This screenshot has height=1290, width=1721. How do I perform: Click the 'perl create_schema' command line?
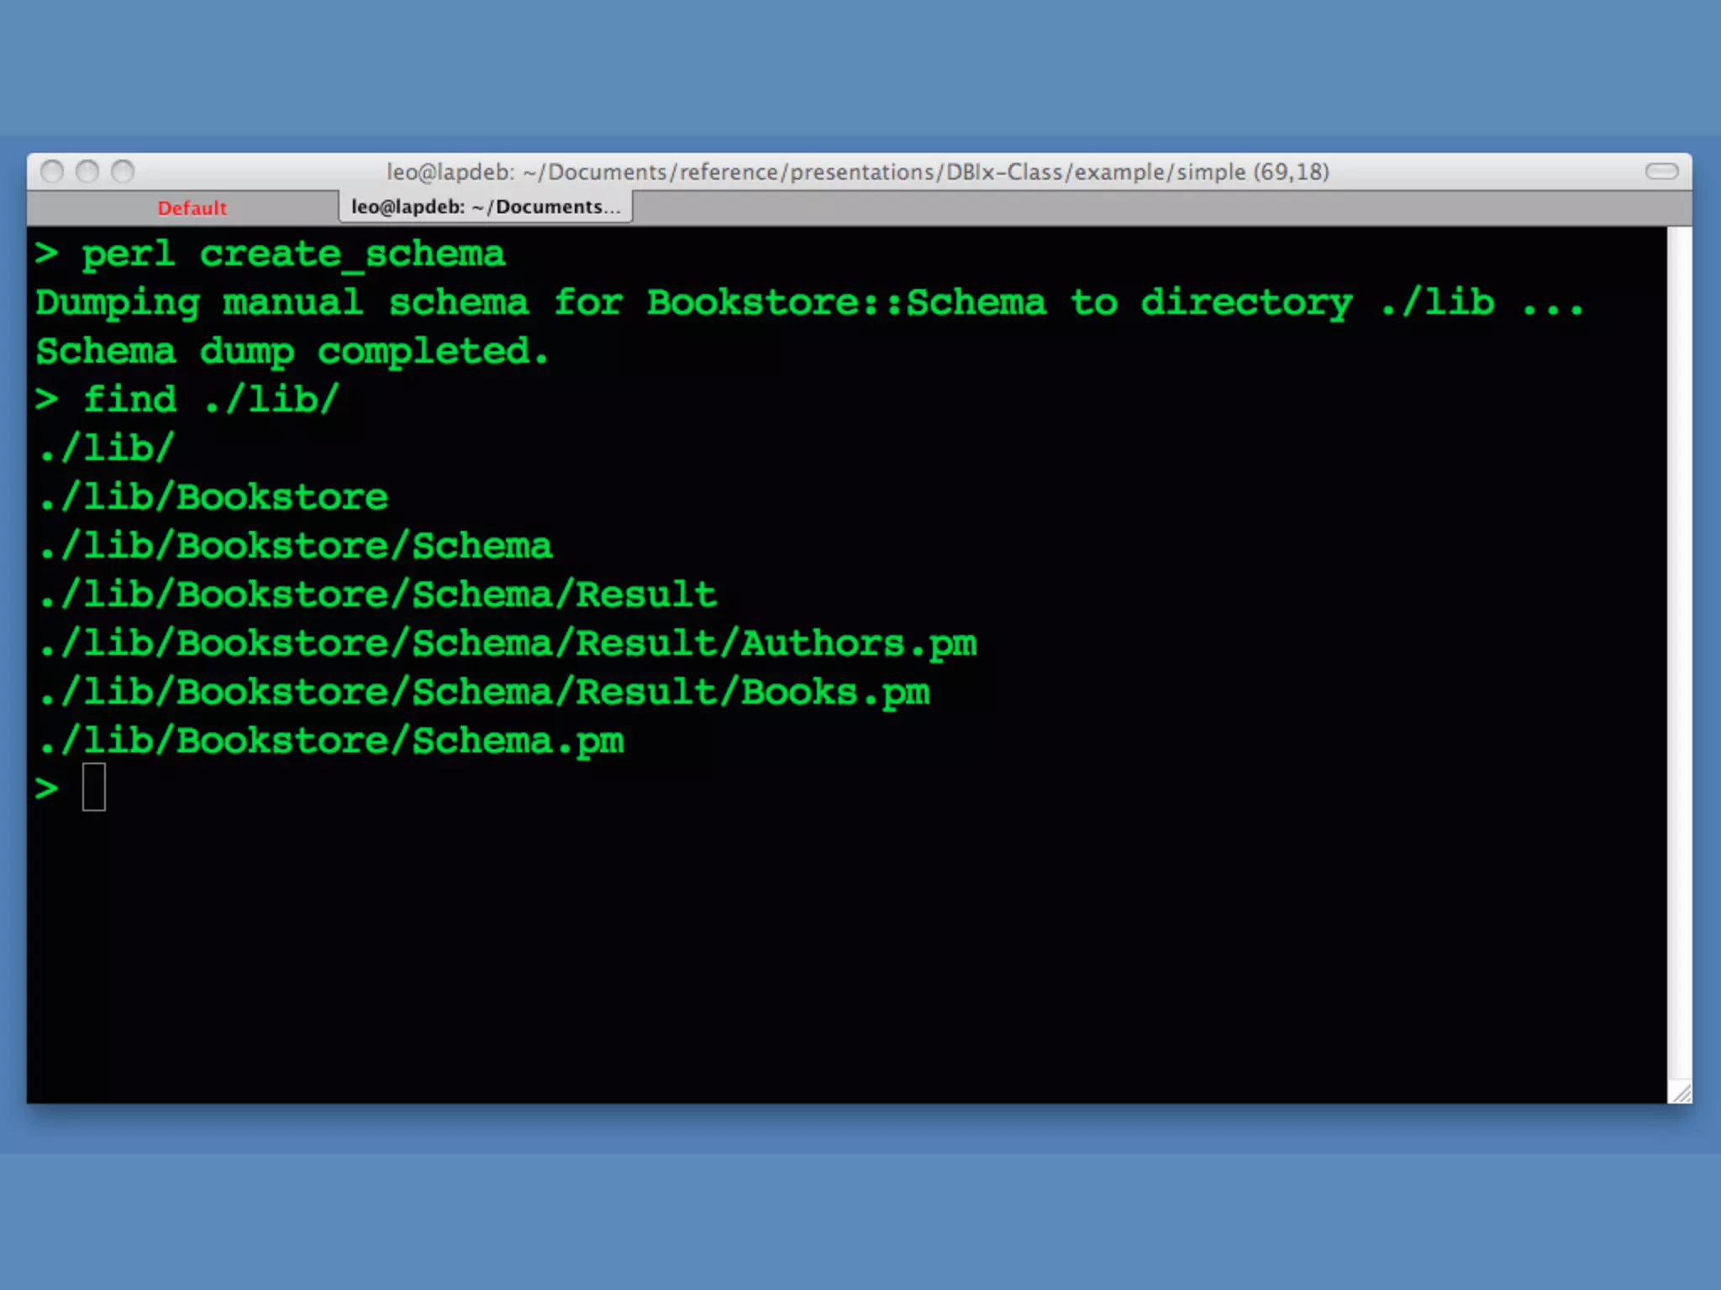(292, 254)
